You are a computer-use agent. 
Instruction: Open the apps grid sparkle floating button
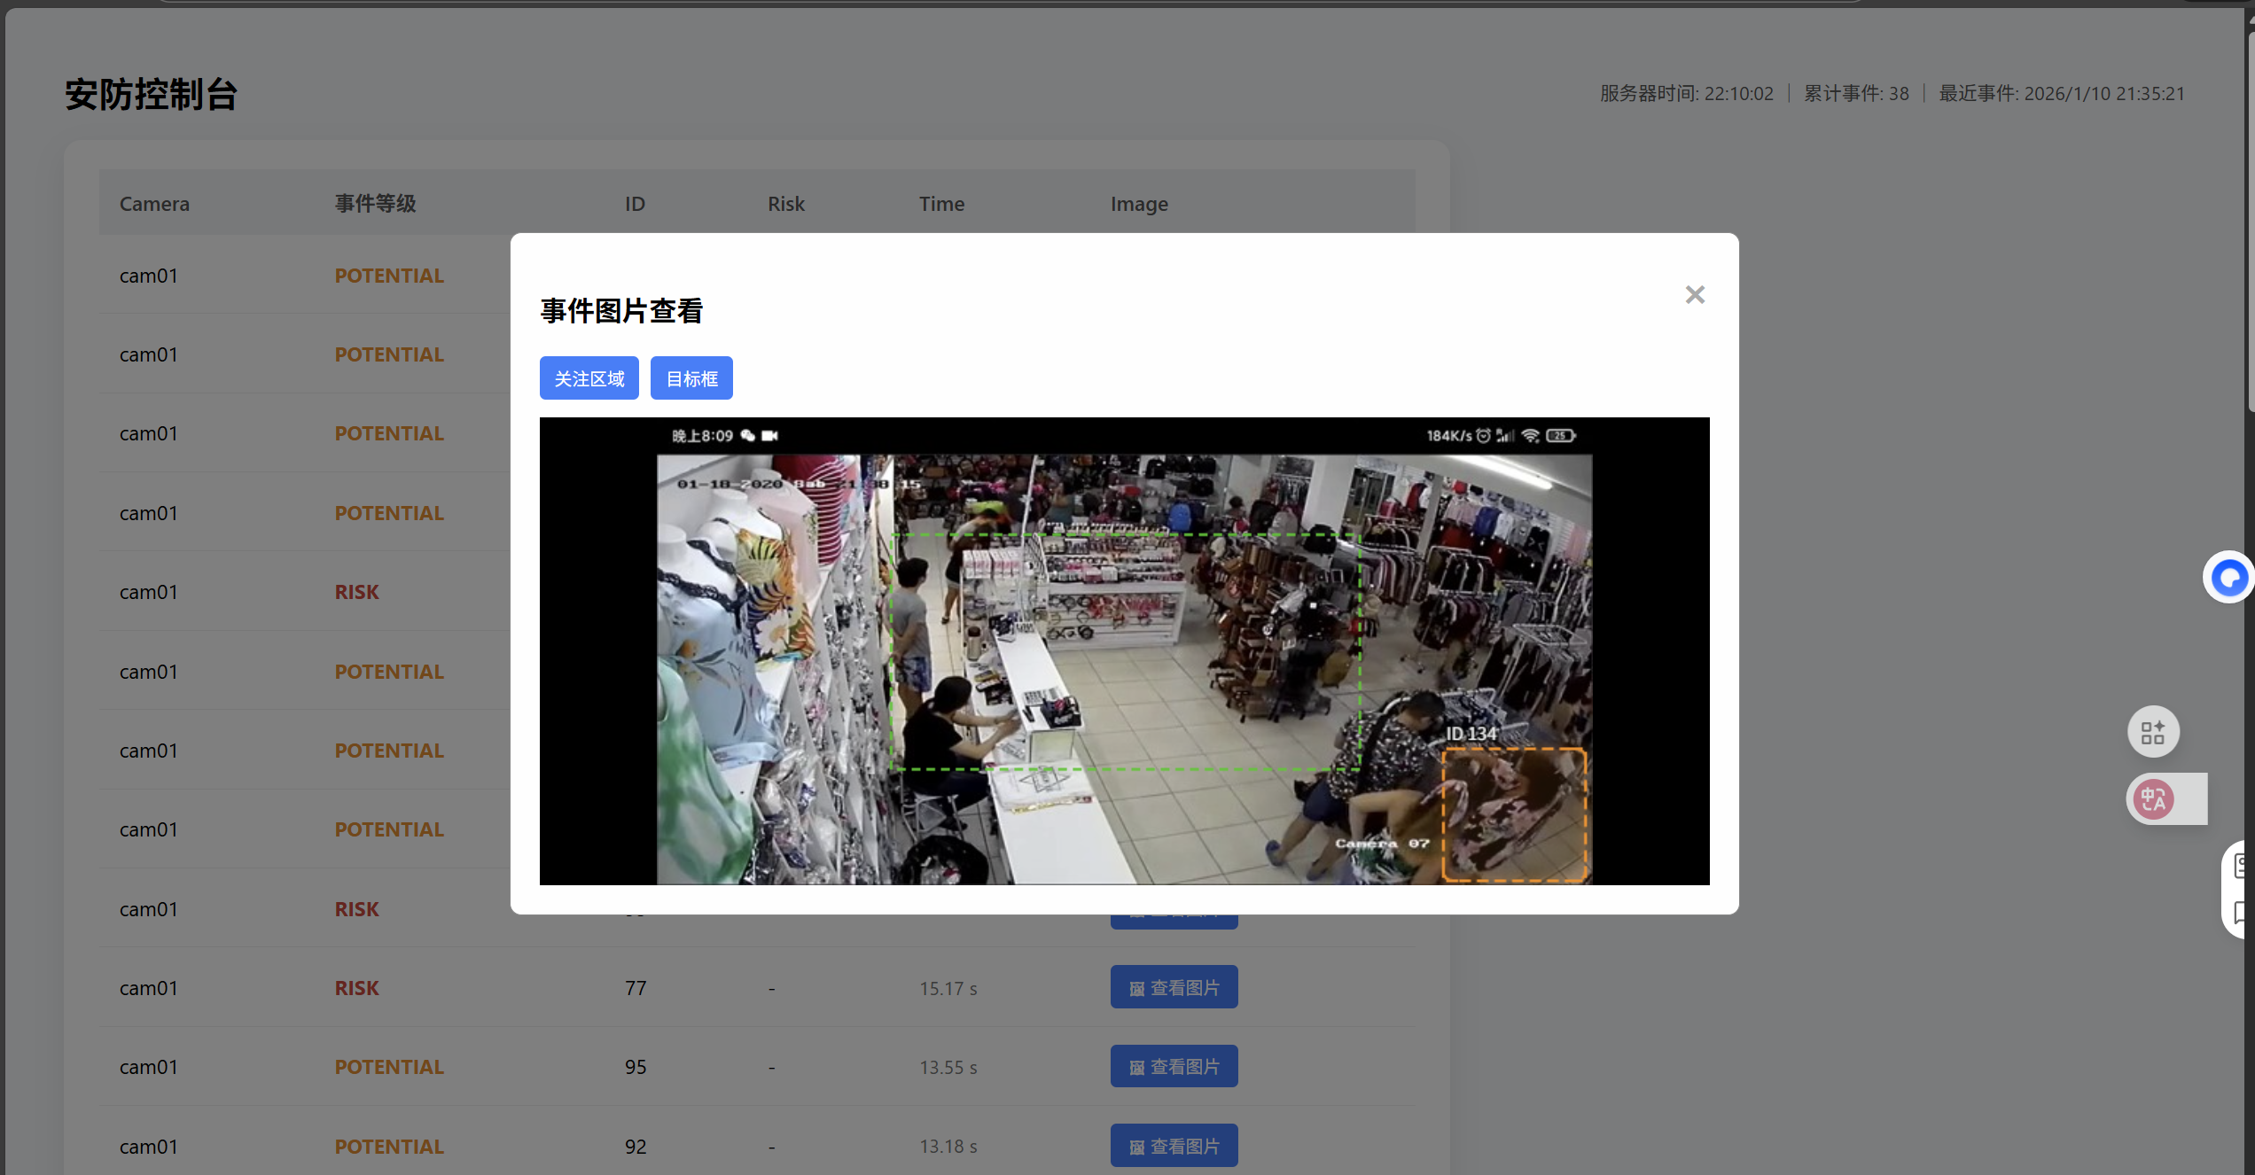pyautogui.click(x=2153, y=732)
